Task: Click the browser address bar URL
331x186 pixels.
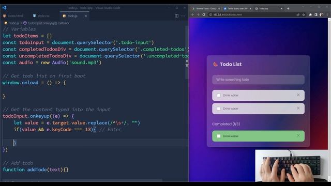Action: tap(228, 14)
